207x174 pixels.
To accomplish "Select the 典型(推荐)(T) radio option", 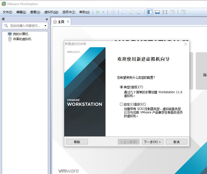I will point(121,87).
